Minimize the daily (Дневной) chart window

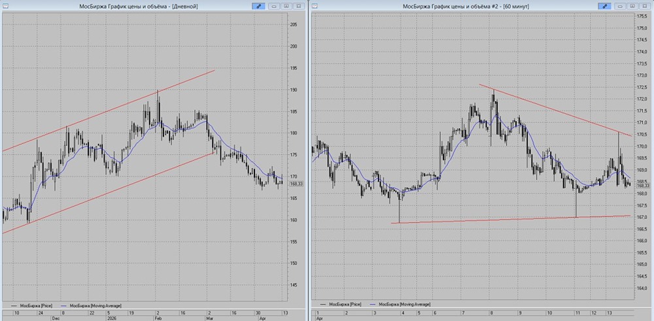pos(274,6)
